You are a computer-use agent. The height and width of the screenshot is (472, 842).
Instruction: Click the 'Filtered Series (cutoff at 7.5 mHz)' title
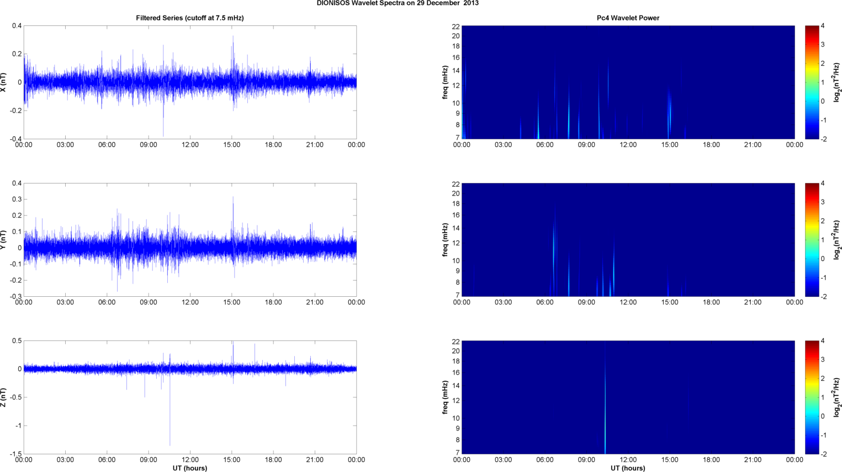[190, 18]
